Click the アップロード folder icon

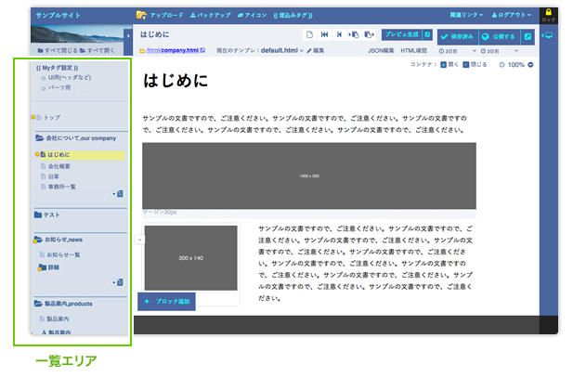141,16
